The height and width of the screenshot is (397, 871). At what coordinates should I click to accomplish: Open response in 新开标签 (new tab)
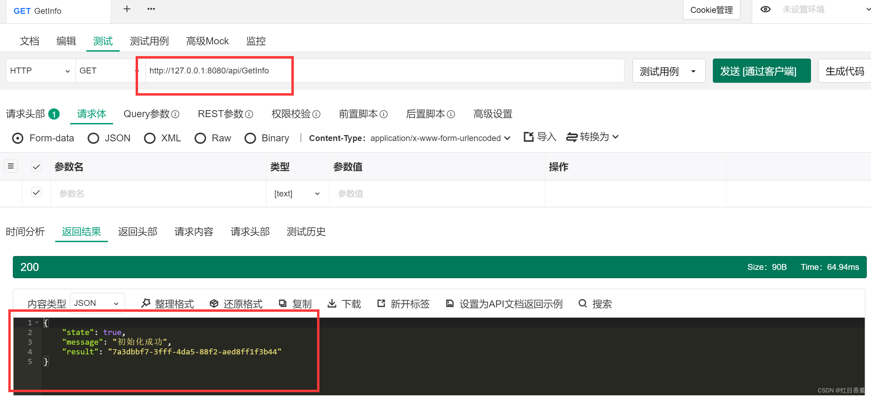click(x=381, y=303)
